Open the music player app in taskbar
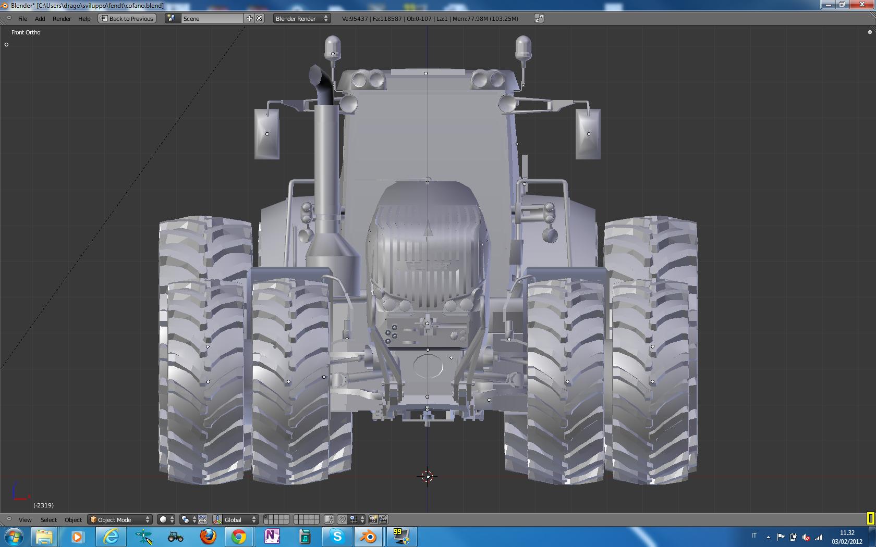 pyautogui.click(x=305, y=536)
